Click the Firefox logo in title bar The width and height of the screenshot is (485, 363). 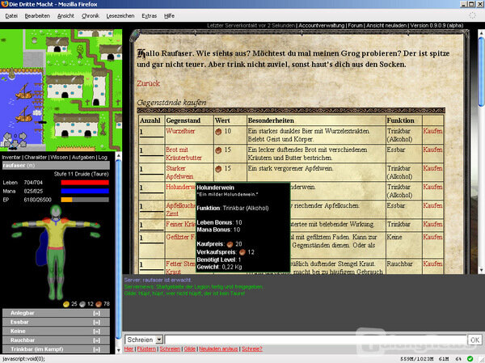pyautogui.click(x=4, y=4)
